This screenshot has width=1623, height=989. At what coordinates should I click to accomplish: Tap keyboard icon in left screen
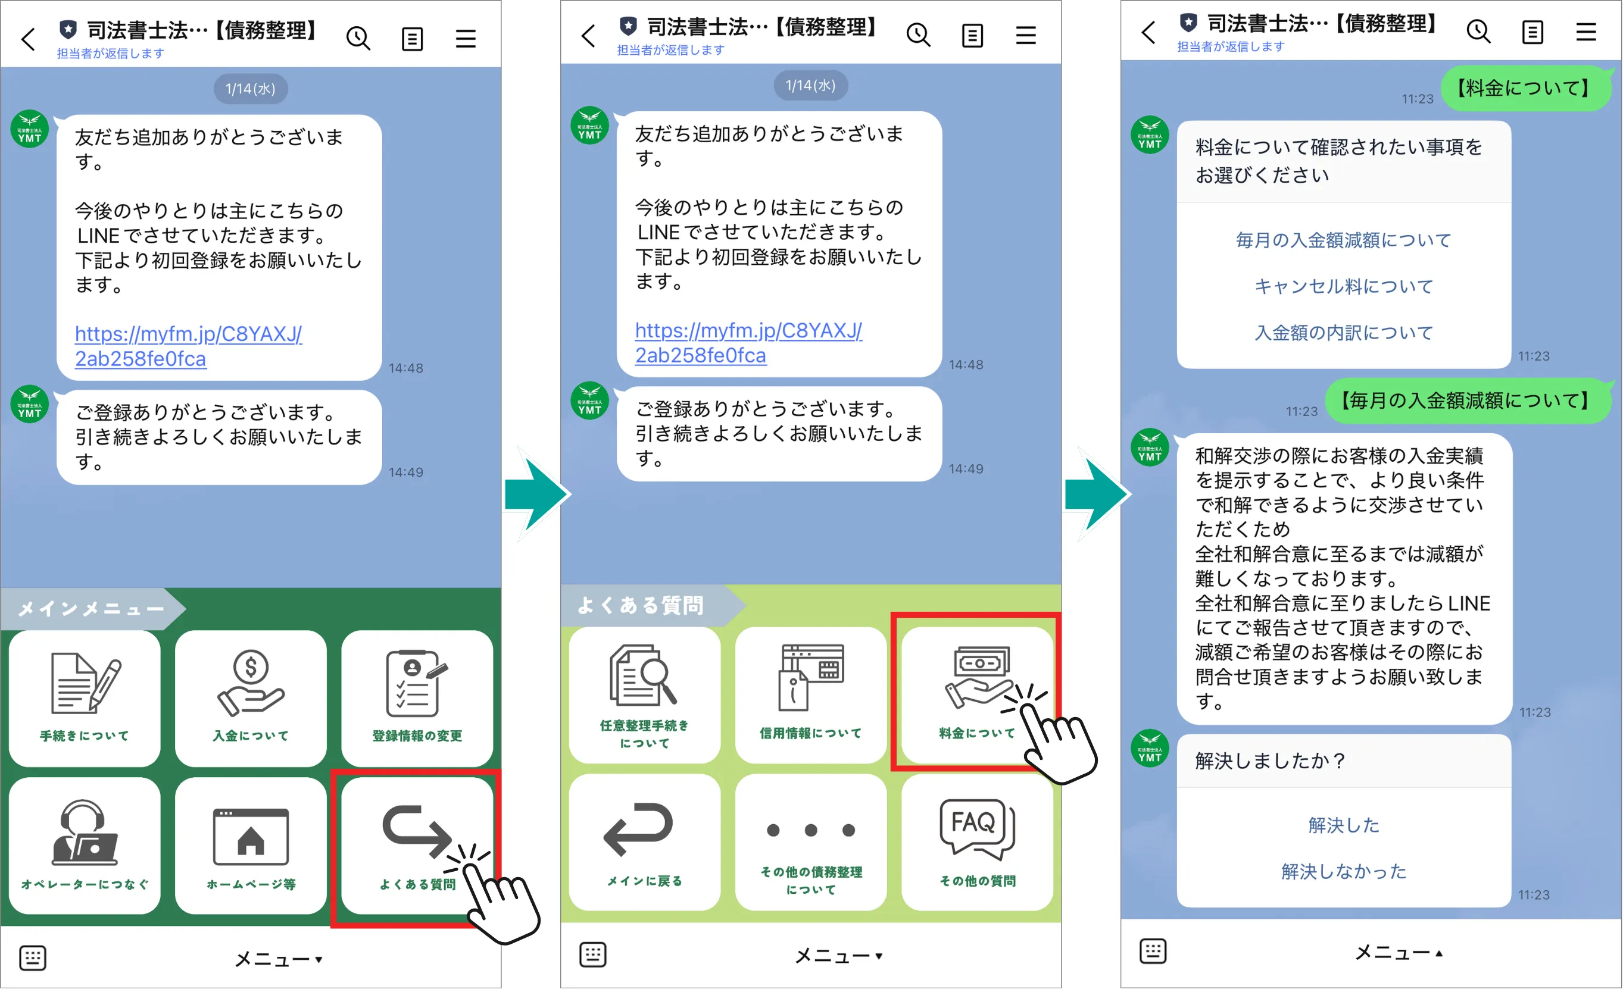[32, 958]
